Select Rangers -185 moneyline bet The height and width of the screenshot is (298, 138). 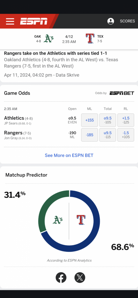(90, 135)
